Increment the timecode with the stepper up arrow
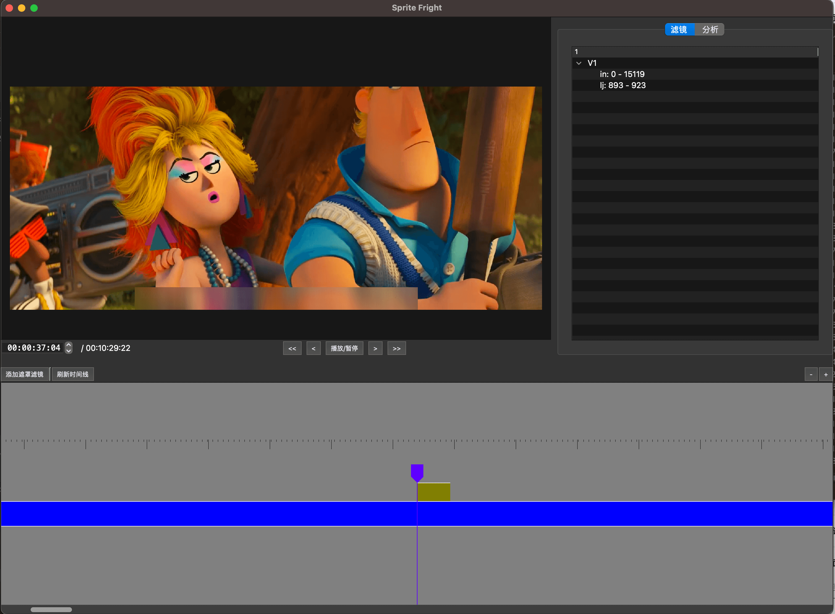 point(69,345)
